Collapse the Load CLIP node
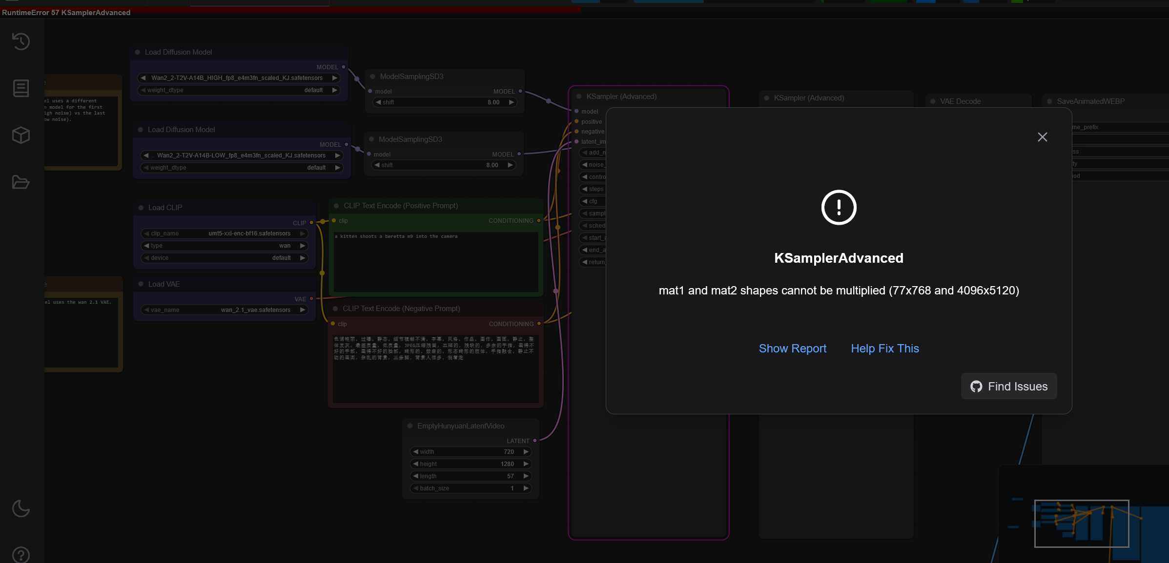 (x=141, y=208)
